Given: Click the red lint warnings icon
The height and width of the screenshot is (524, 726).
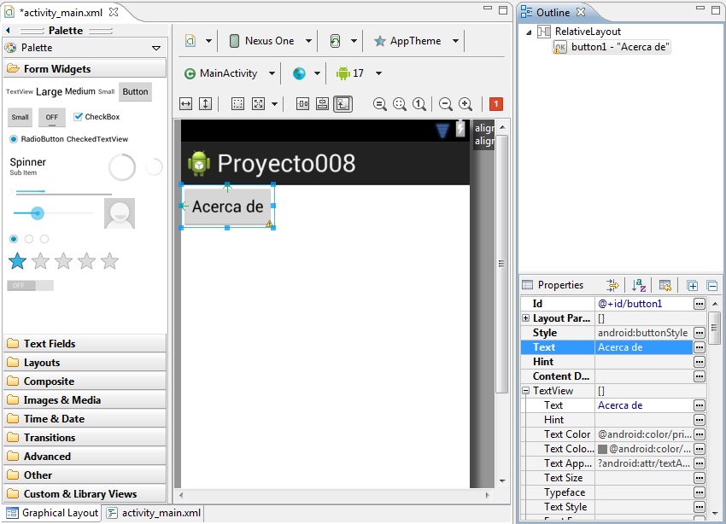Looking at the screenshot, I should [495, 104].
